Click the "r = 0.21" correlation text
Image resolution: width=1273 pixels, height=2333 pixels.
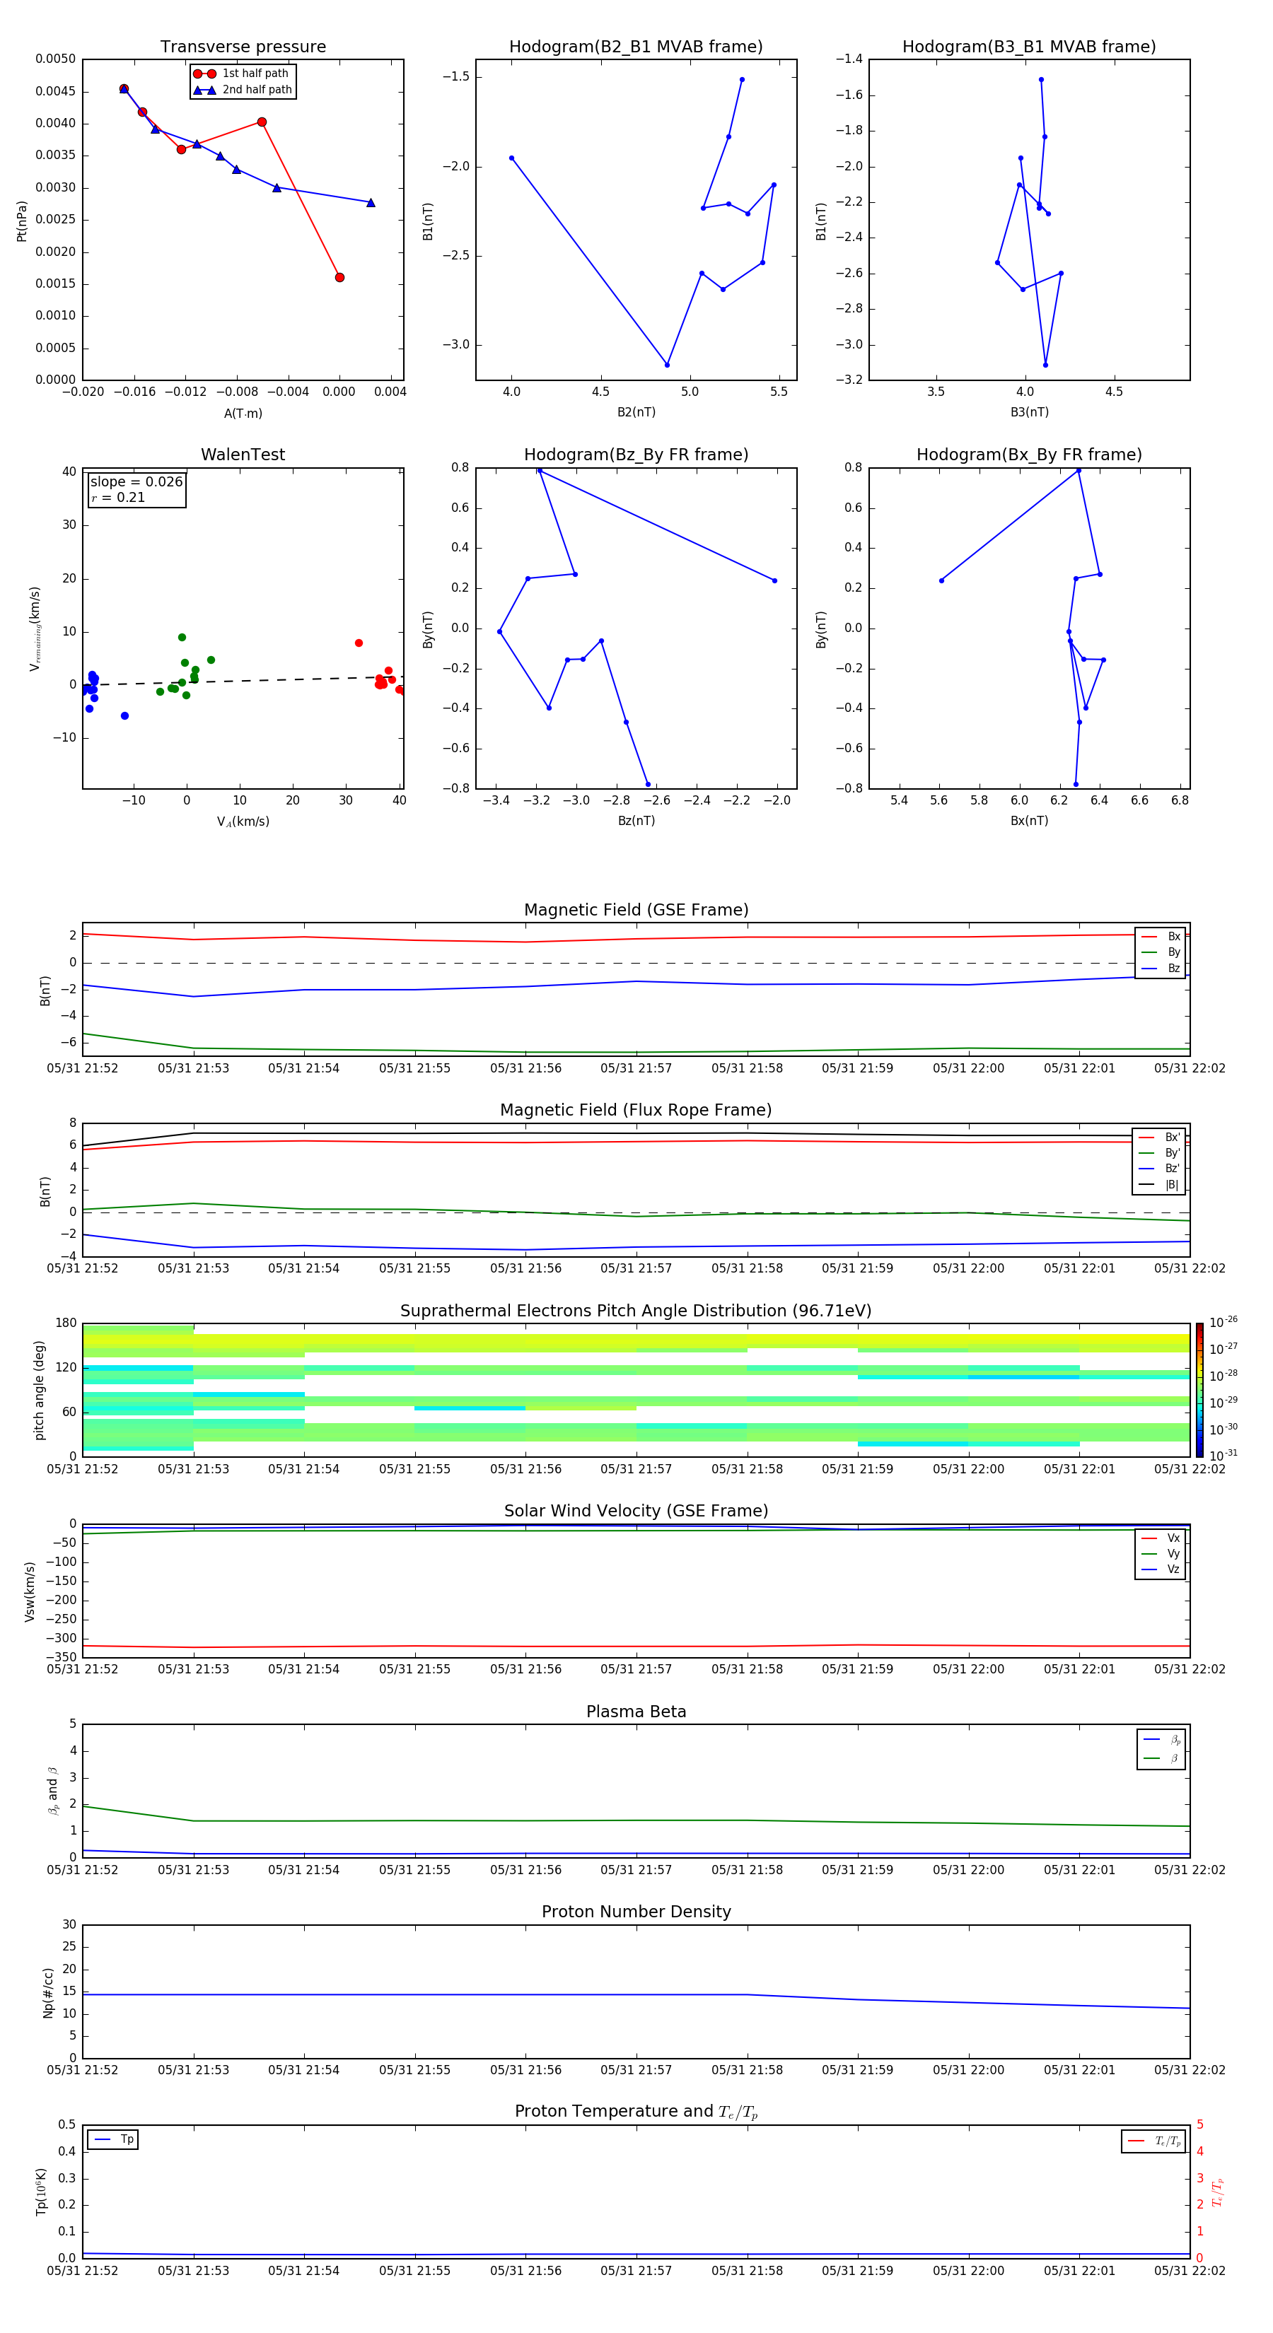pyautogui.click(x=118, y=498)
